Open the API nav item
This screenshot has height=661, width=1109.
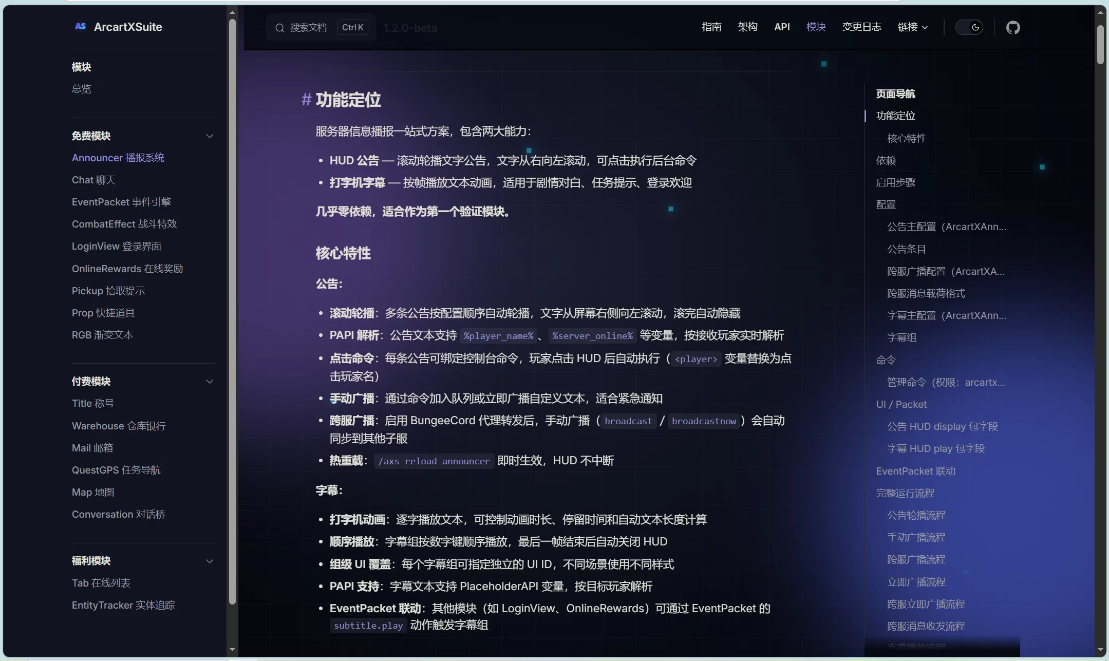[x=782, y=27]
